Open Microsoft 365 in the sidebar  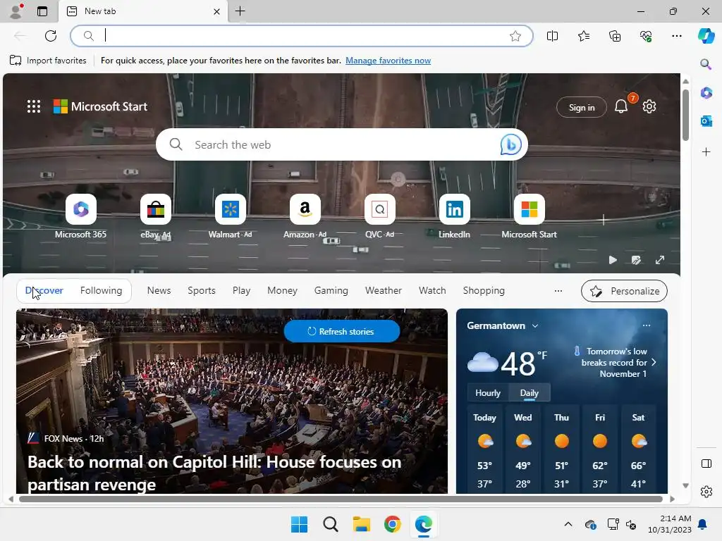point(706,93)
